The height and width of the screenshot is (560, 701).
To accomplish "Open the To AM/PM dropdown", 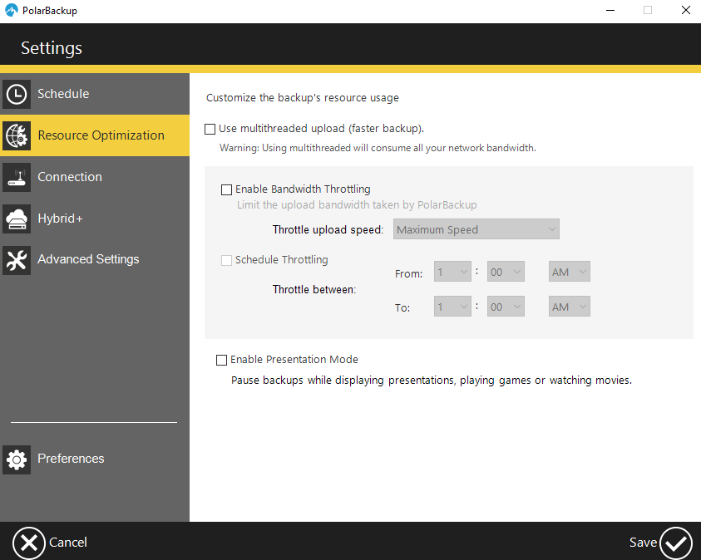I will [569, 307].
